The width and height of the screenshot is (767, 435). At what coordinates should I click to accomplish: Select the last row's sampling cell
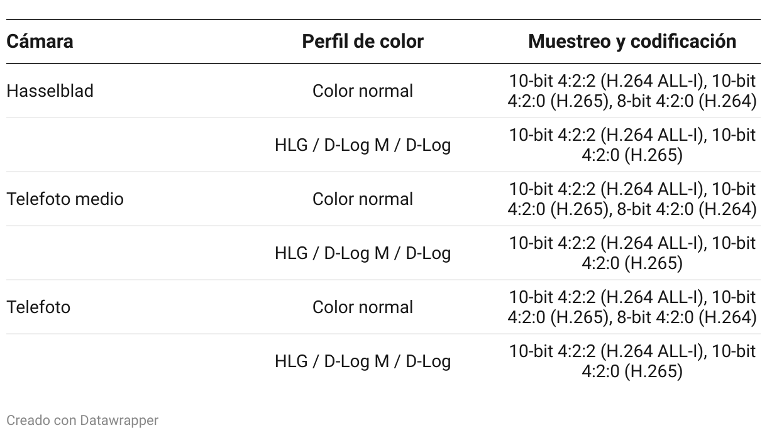click(x=632, y=361)
